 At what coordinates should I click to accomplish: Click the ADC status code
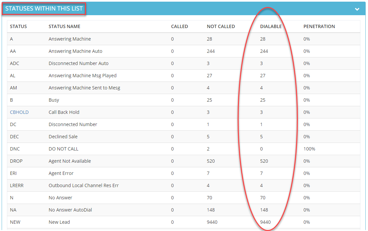pos(15,63)
